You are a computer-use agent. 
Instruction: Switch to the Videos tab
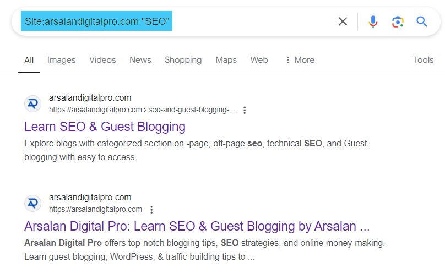tap(102, 60)
